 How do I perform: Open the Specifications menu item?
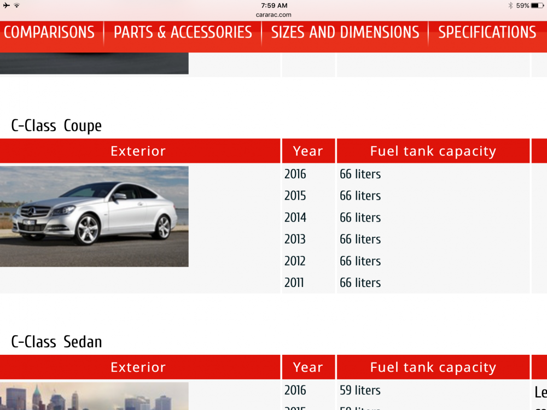[x=487, y=32]
